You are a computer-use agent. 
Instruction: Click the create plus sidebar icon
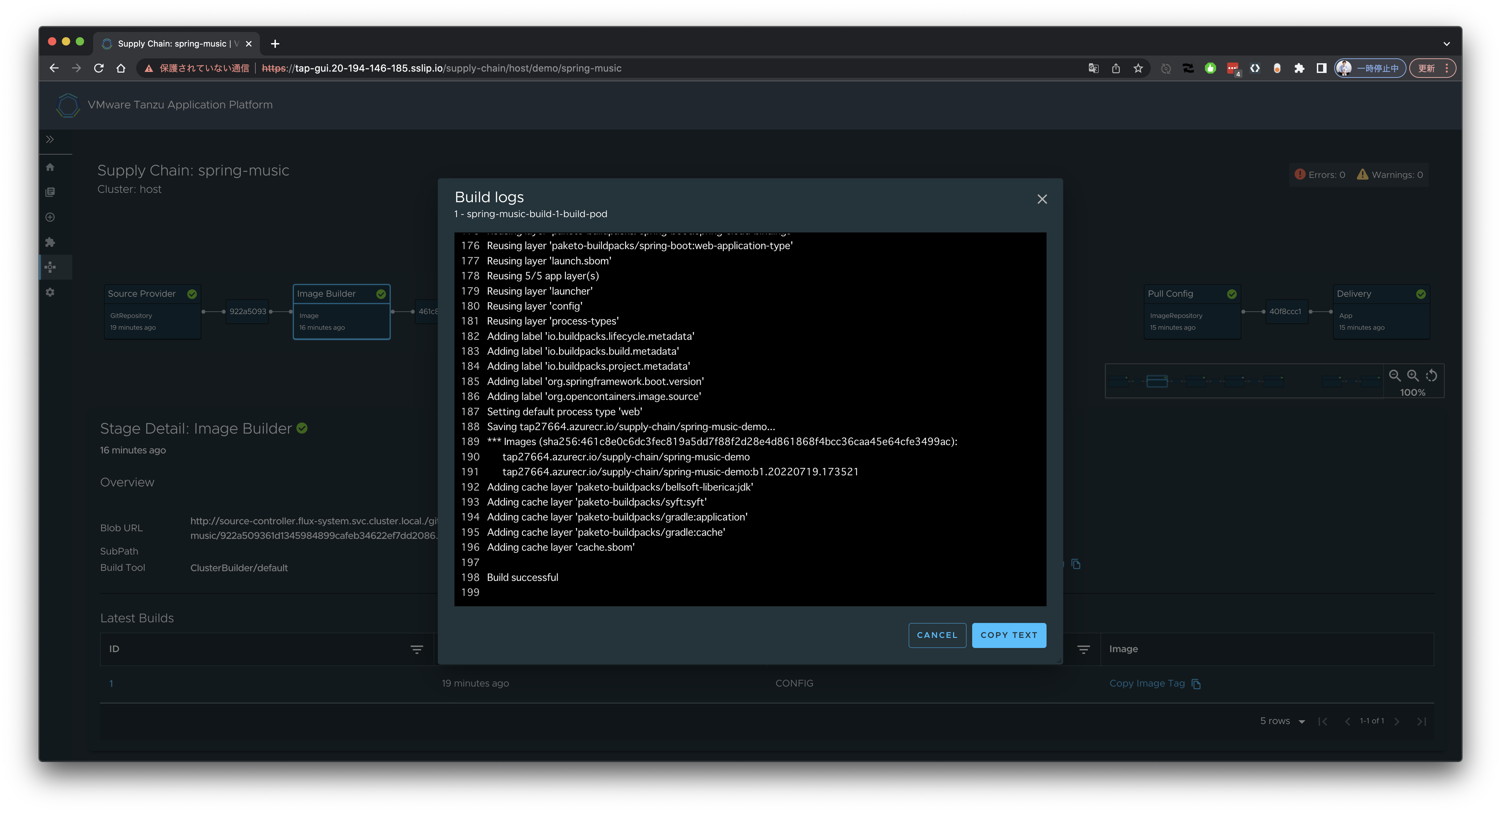(50, 217)
